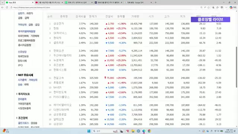Show hidden system tray icons
Image resolution: width=238 pixels, height=134 pixels.
coord(199,131)
